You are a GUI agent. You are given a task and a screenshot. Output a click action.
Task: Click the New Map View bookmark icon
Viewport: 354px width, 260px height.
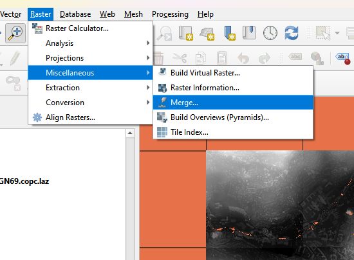186,34
